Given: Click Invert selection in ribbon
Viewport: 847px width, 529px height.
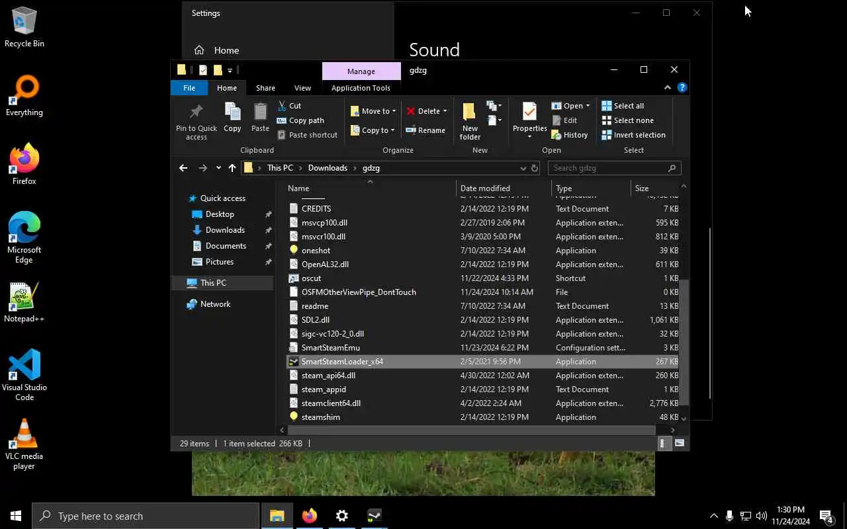Looking at the screenshot, I should tap(633, 135).
